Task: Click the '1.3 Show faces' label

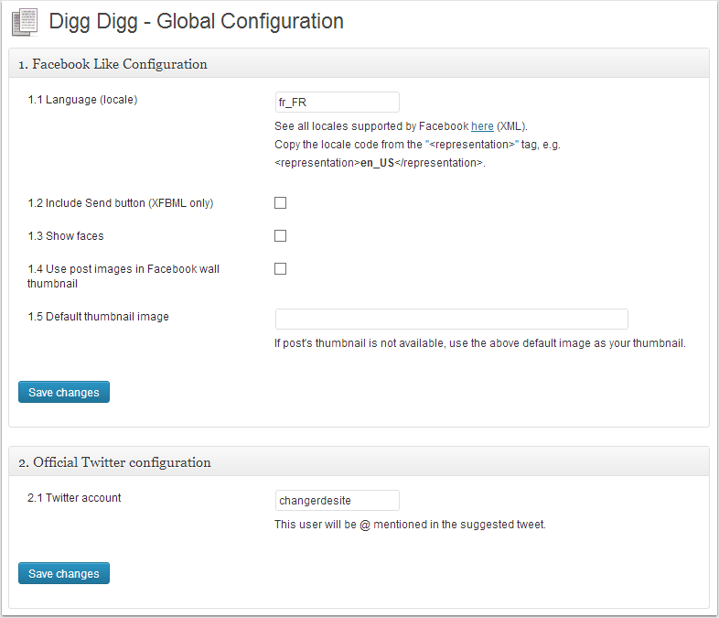Action: pyautogui.click(x=66, y=236)
